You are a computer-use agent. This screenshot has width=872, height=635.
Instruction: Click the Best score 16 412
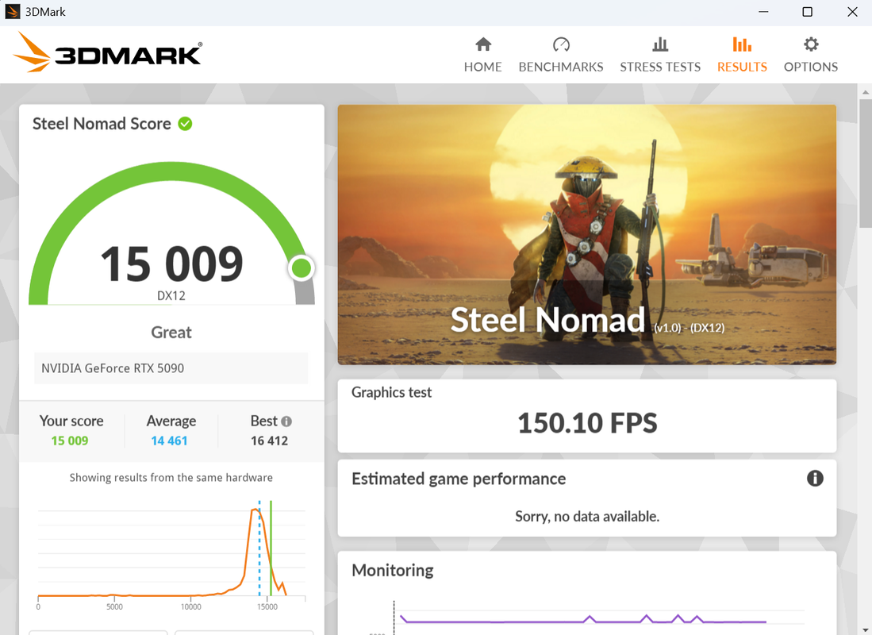click(269, 441)
